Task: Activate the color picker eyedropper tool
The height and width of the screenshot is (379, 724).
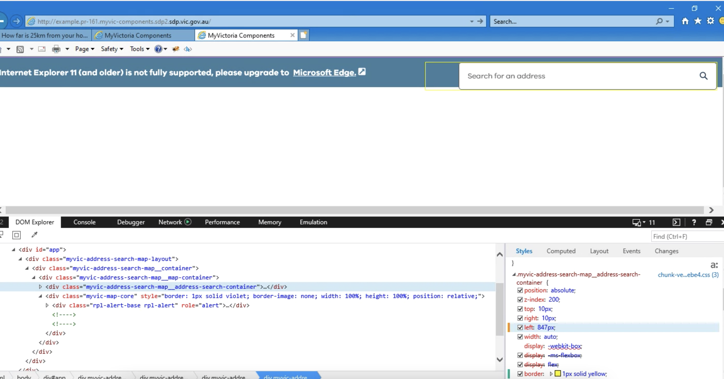Action: click(34, 235)
